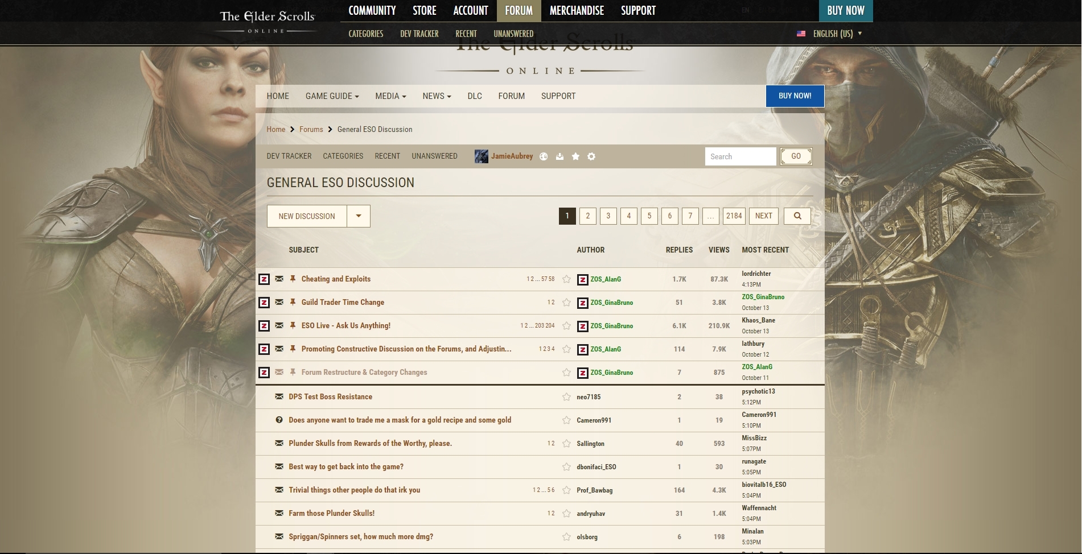
Task: Open English (US) language dropdown
Action: point(830,34)
